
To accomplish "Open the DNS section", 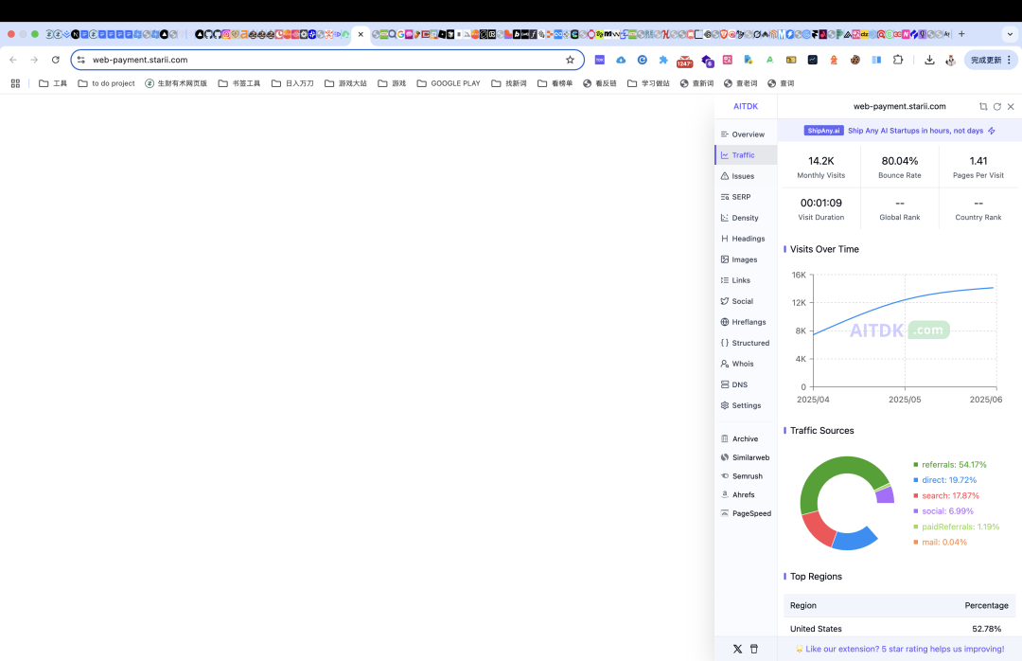I will (746, 385).
